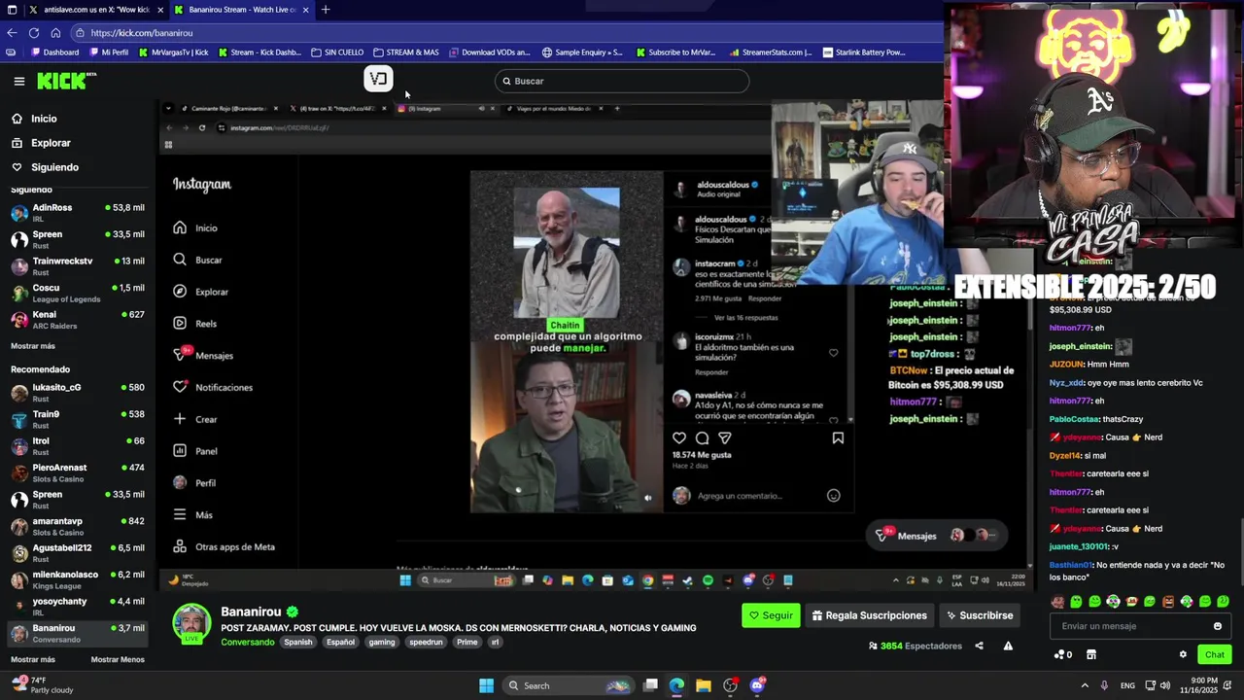The width and height of the screenshot is (1244, 700).
Task: Click the share stream icon
Action: (x=979, y=646)
